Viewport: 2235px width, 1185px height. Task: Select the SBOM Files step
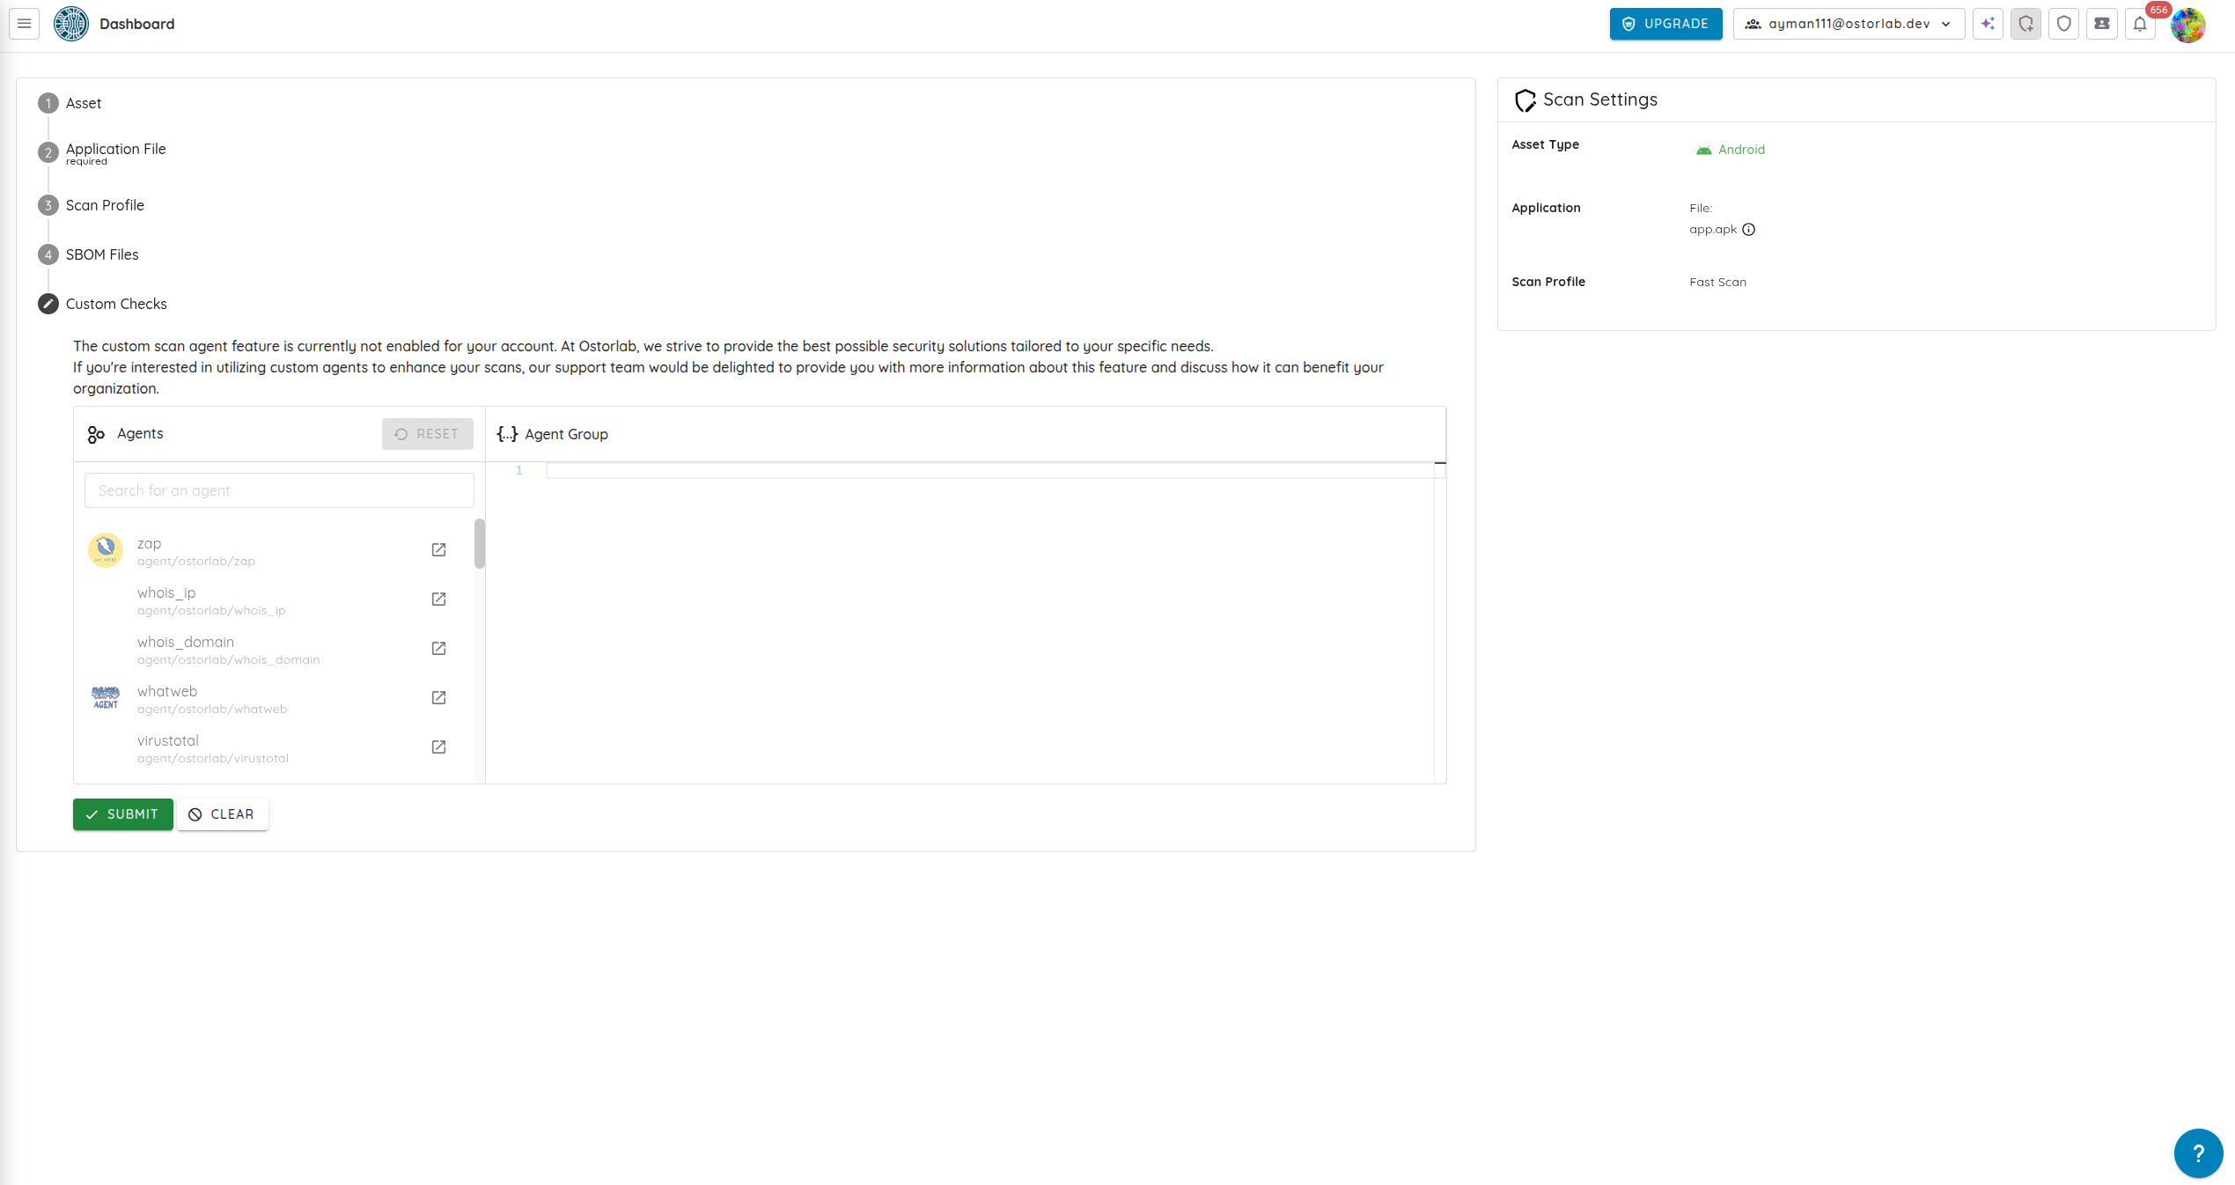click(100, 254)
